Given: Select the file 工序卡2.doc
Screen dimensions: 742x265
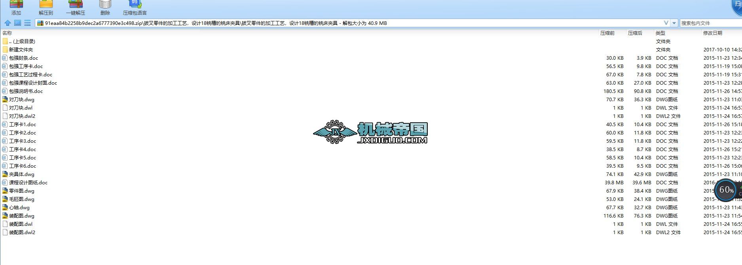Looking at the screenshot, I should point(23,132).
